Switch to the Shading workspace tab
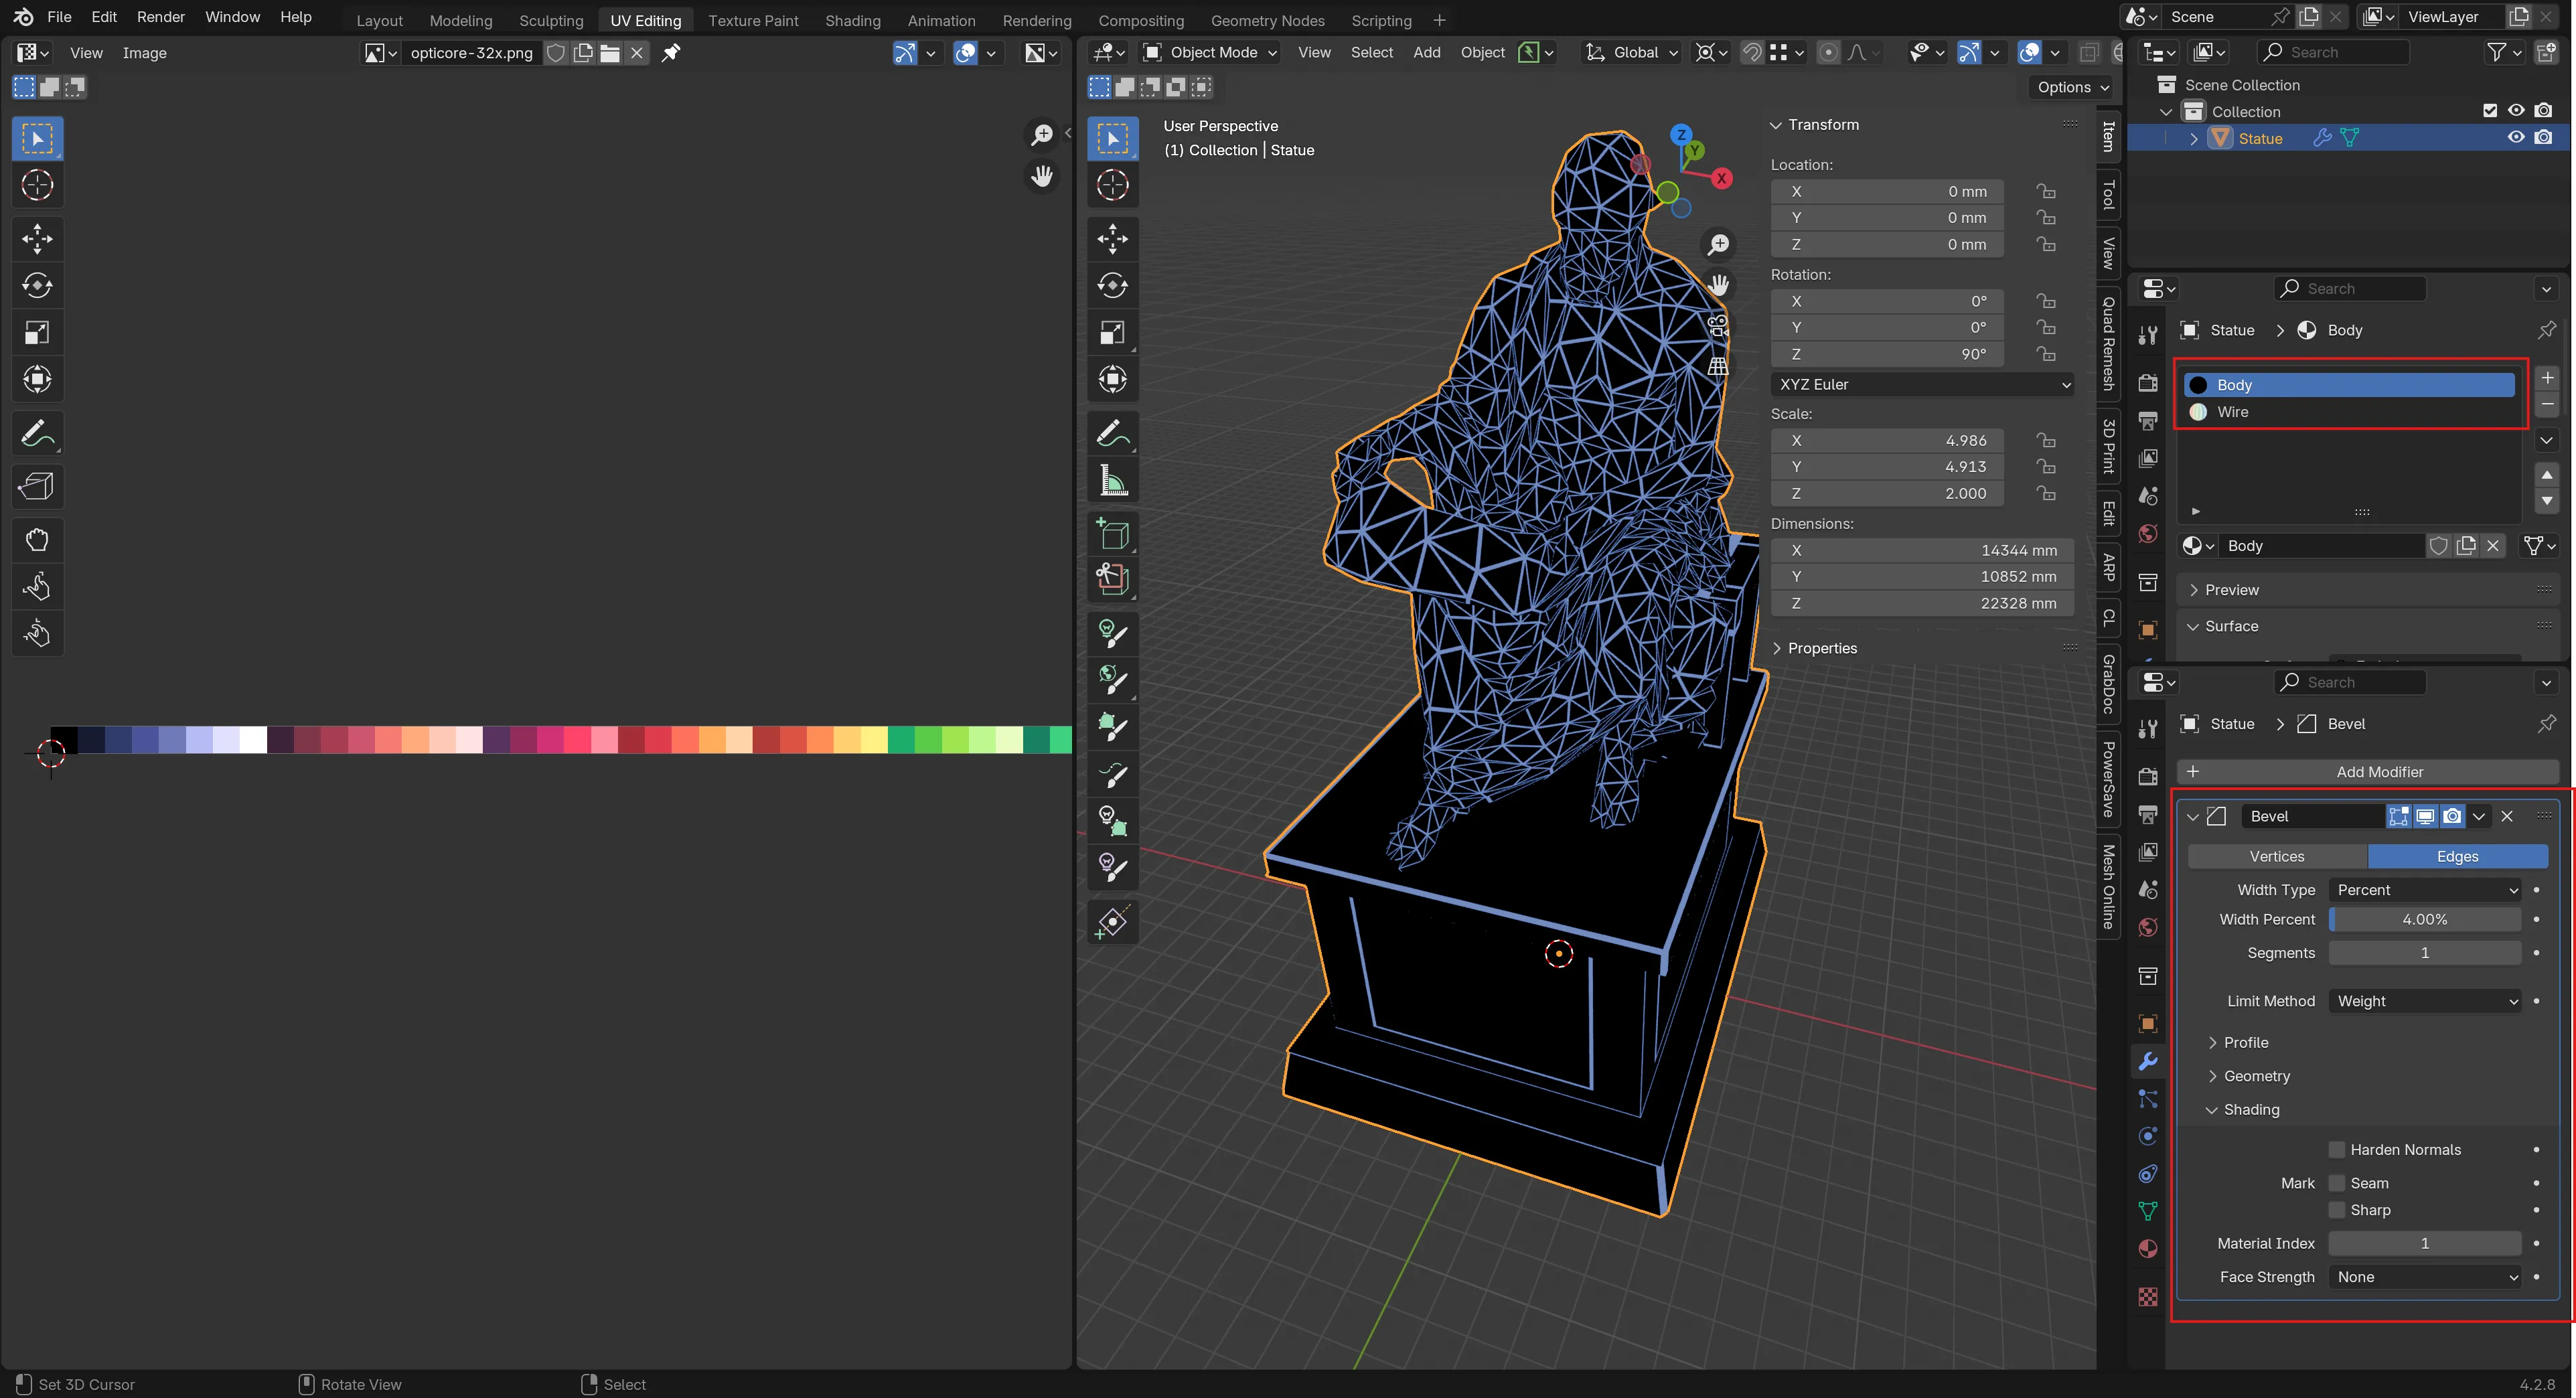Viewport: 2576px width, 1398px height. [x=852, y=19]
